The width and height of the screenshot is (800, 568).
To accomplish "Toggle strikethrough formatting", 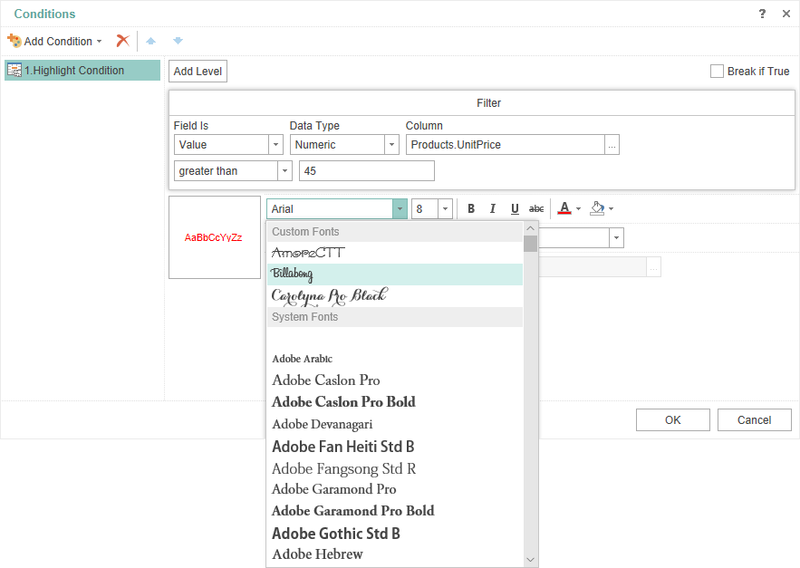I will tap(536, 209).
